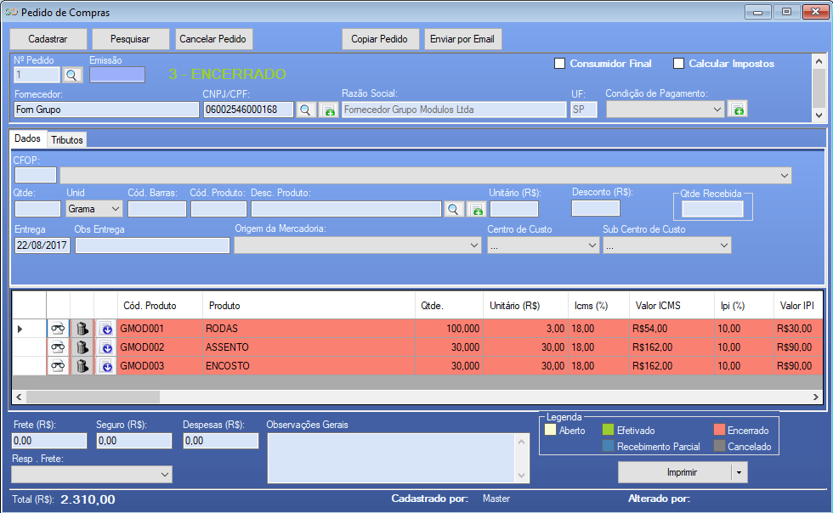
Task: Switch to the Tributos tab
Action: click(x=67, y=140)
